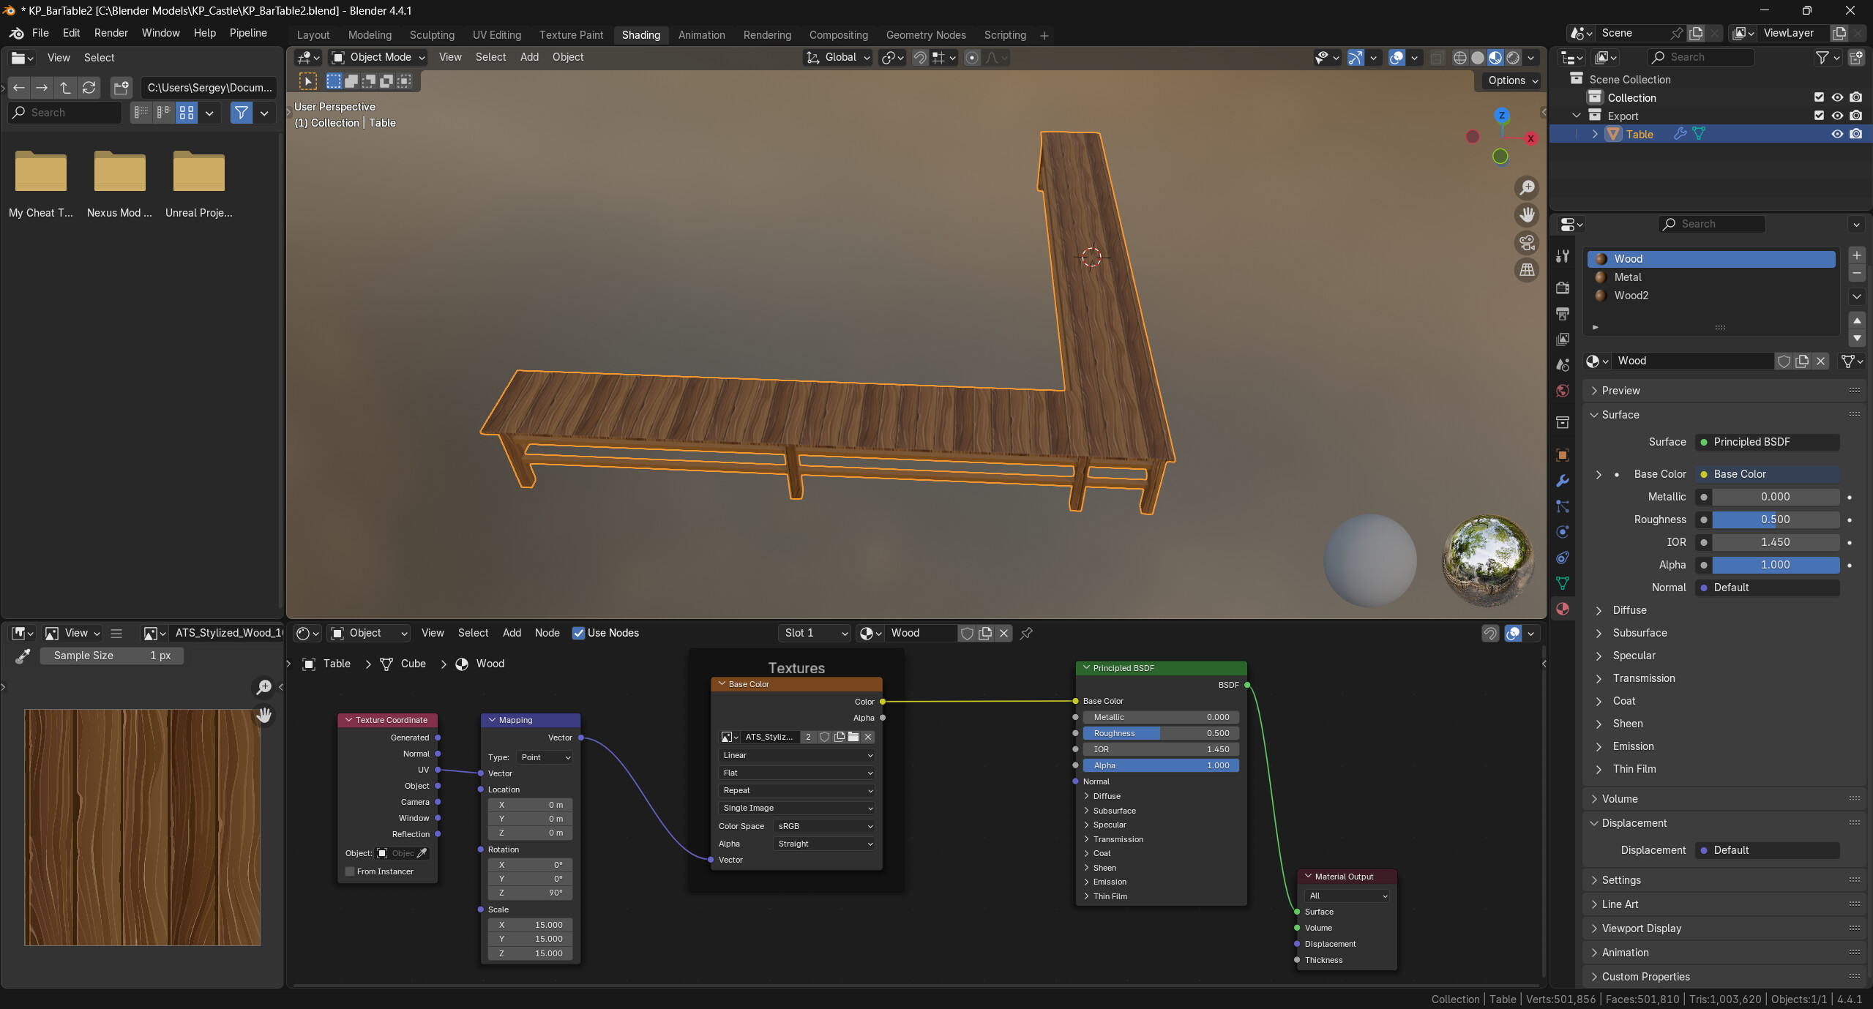1873x1009 pixels.
Task: Open Material properties tab icon
Action: pyautogui.click(x=1563, y=609)
